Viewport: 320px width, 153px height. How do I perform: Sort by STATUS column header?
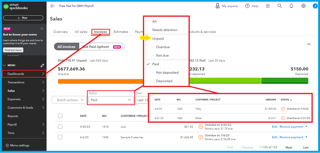click(286, 100)
